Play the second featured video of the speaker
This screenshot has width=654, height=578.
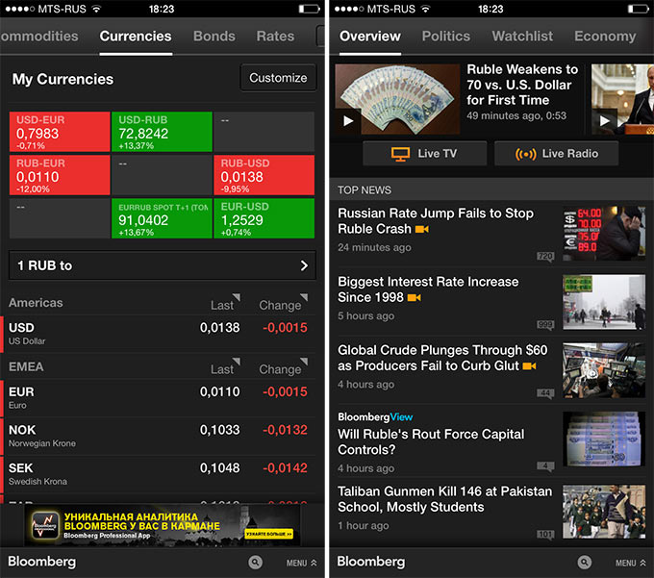(604, 121)
